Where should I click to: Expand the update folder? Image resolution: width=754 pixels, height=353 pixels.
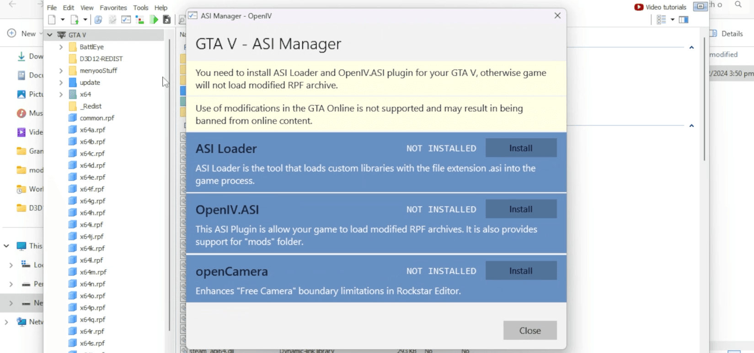click(61, 83)
